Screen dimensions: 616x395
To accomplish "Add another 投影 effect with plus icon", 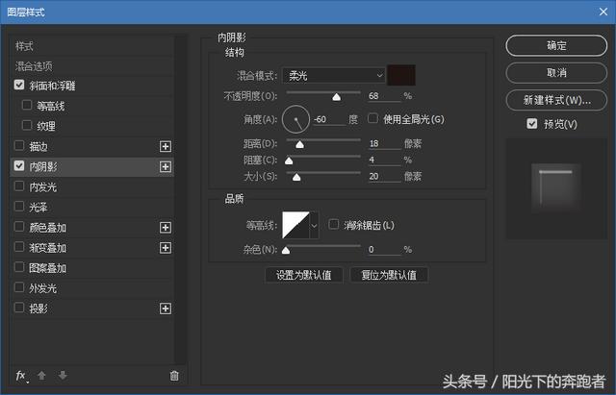I will 166,309.
